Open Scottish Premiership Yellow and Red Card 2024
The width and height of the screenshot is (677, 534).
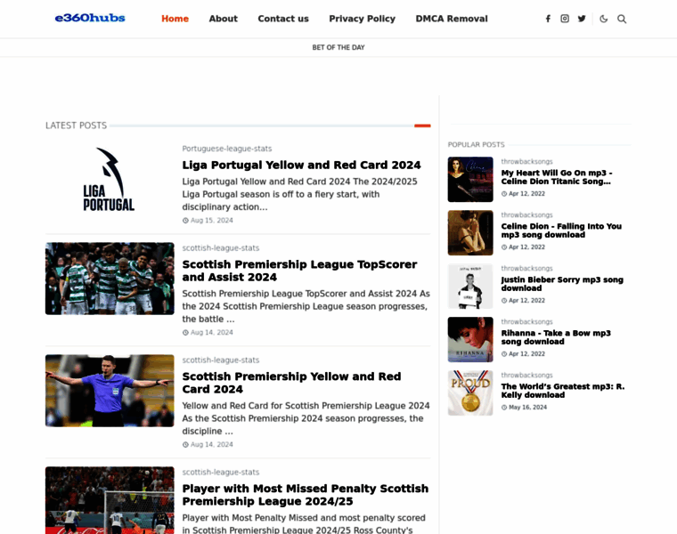coord(291,383)
